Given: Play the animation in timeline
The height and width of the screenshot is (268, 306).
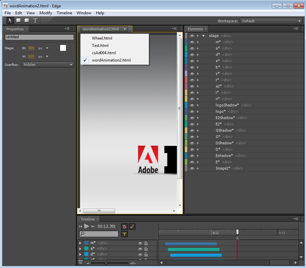Looking at the screenshot, I should click(x=87, y=226).
